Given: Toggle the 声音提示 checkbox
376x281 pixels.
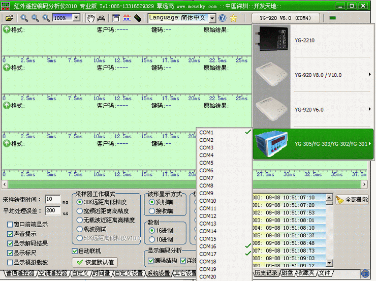Looking at the screenshot, I should coord(10,234).
